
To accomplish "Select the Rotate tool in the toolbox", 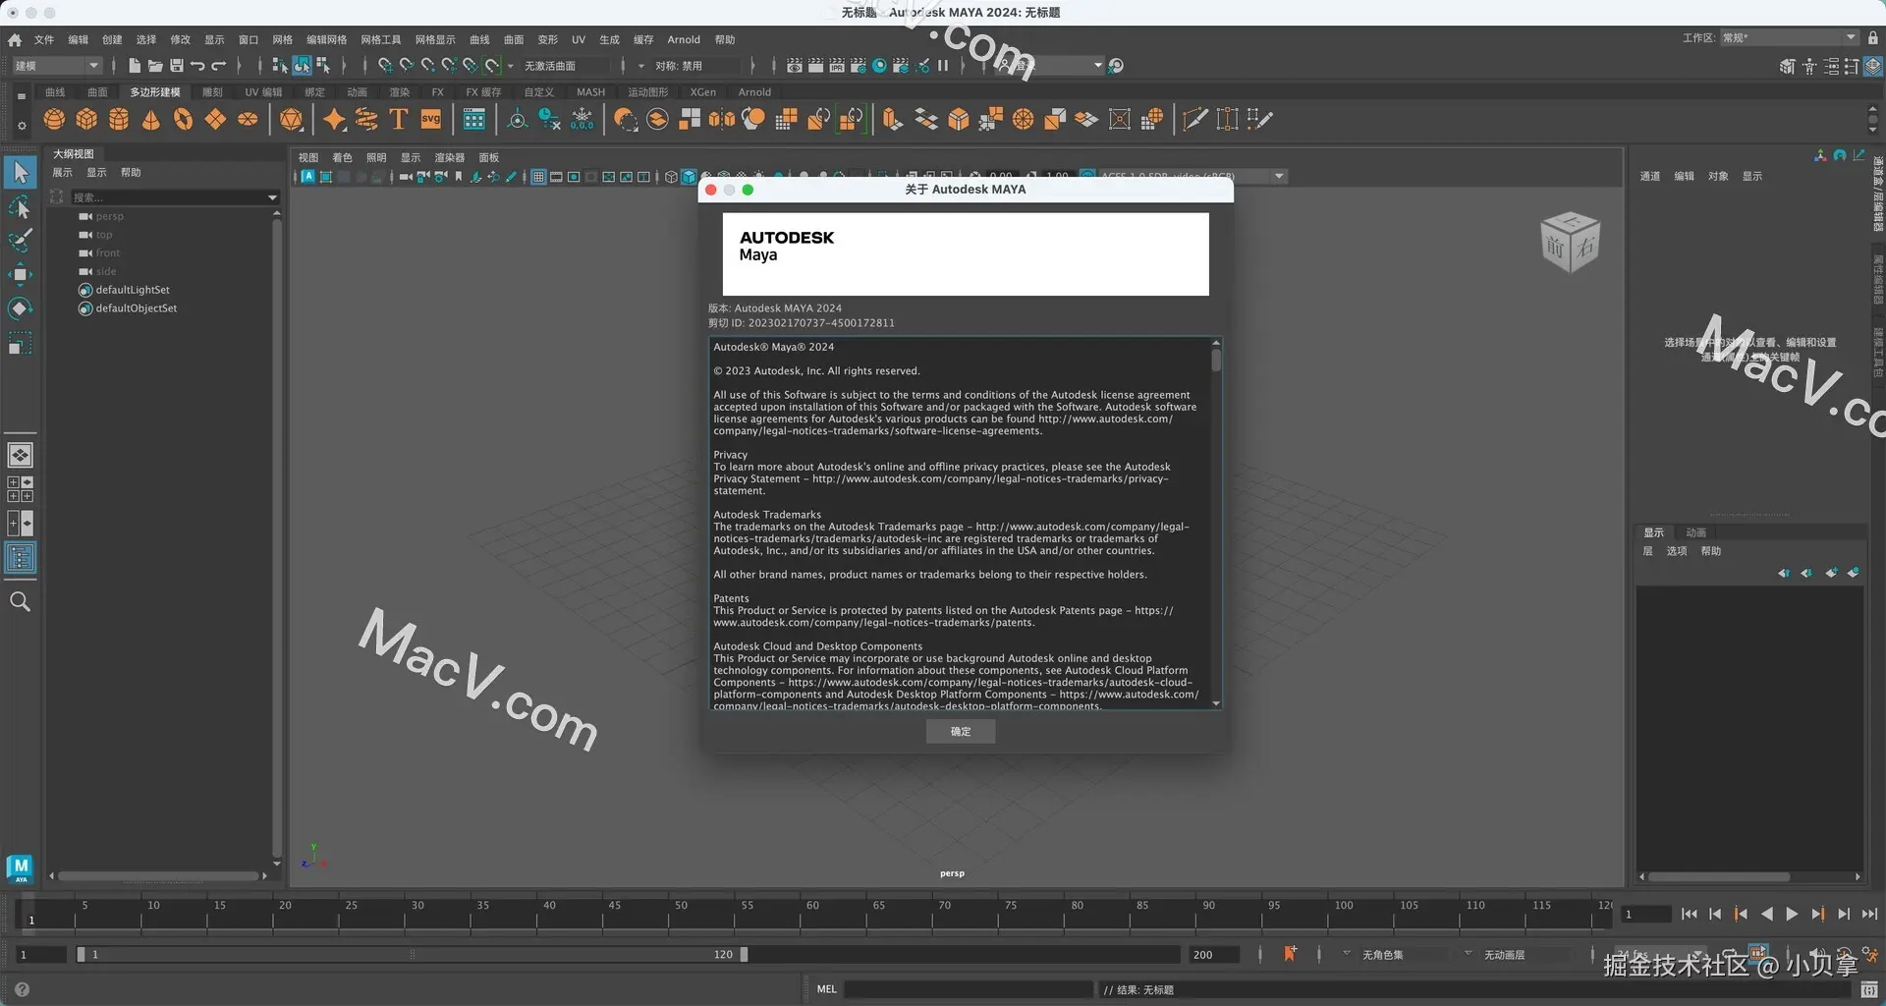I will click(x=20, y=308).
